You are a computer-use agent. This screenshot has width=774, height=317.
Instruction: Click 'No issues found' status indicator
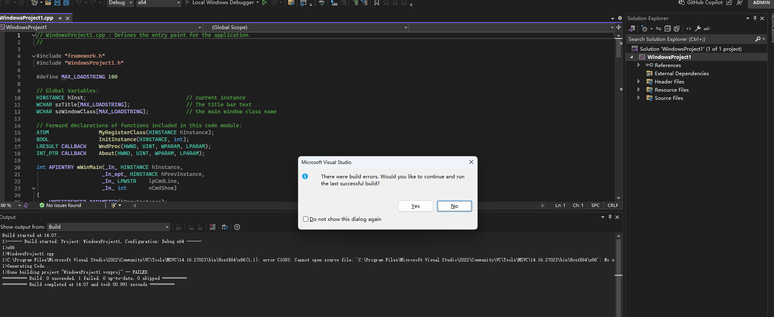(x=60, y=205)
